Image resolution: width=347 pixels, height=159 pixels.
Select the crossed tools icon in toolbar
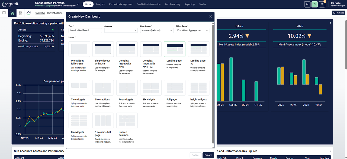click(x=12, y=13)
